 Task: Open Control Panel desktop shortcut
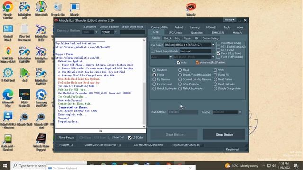pos(8,33)
